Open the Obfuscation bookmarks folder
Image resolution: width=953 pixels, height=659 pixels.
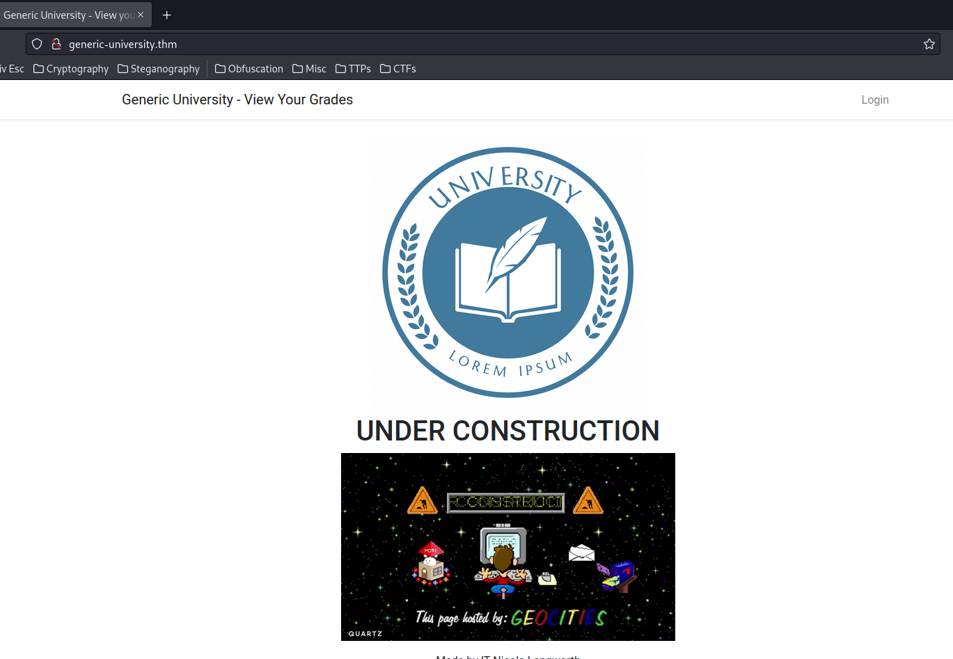coord(249,69)
